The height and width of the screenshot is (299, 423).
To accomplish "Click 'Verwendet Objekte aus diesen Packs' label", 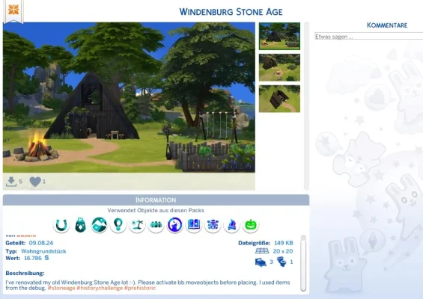I will coord(156,210).
